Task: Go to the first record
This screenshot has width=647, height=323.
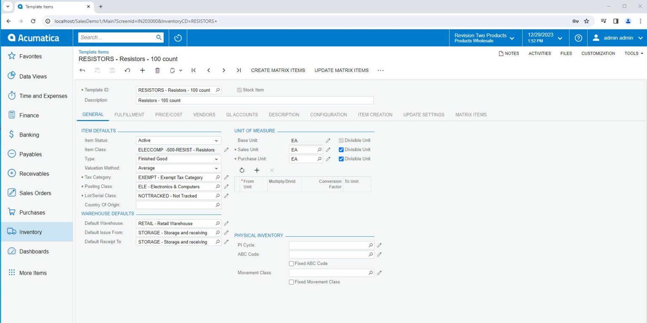Action: tap(193, 71)
